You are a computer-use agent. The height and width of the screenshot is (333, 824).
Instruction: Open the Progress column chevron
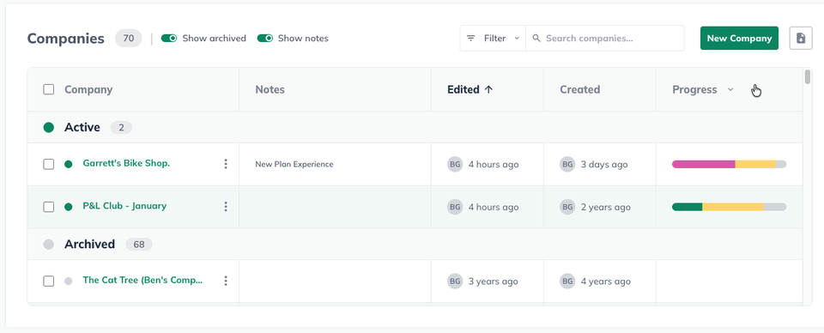(x=730, y=90)
